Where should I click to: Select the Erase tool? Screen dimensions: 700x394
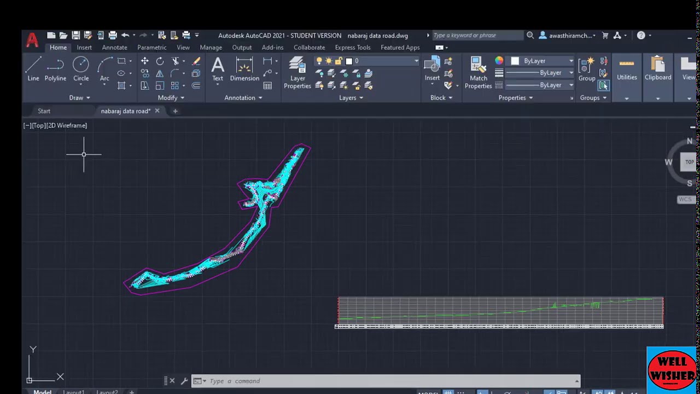point(196,61)
